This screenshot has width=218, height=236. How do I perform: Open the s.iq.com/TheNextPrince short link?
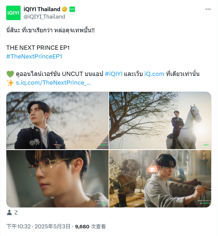click(x=53, y=83)
